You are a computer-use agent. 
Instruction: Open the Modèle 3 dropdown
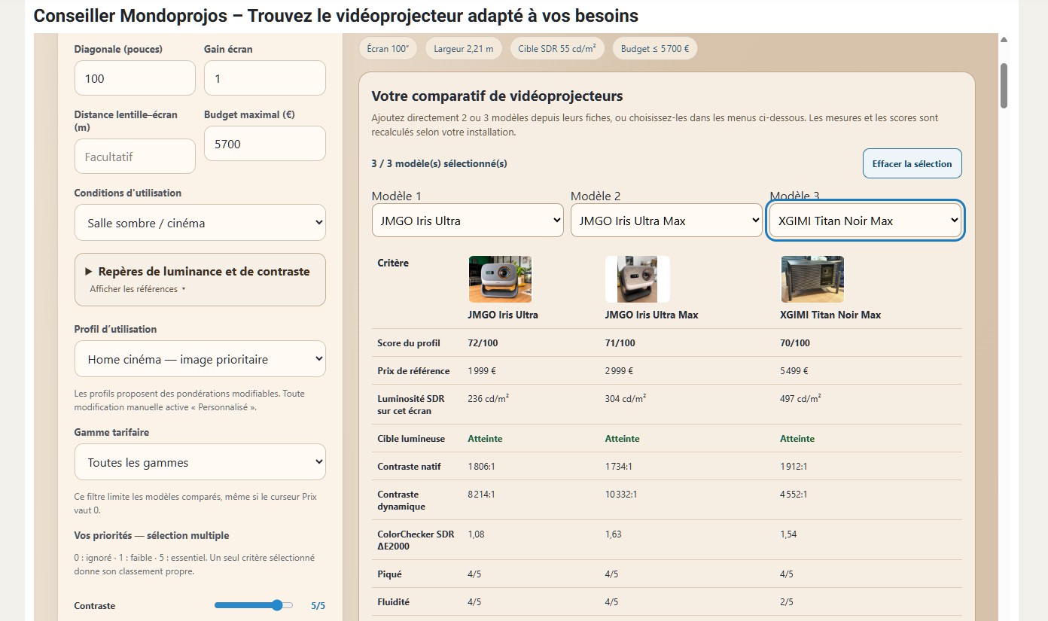pyautogui.click(x=865, y=221)
